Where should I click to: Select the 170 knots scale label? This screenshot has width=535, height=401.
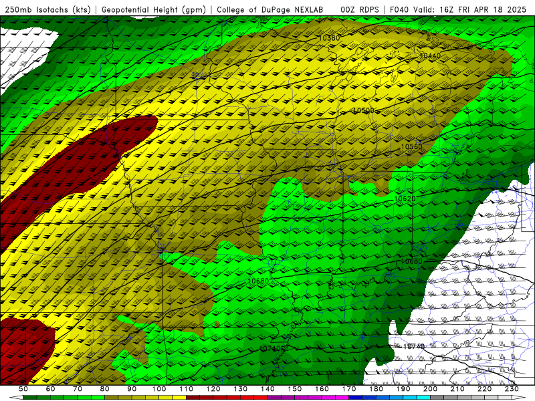348,389
